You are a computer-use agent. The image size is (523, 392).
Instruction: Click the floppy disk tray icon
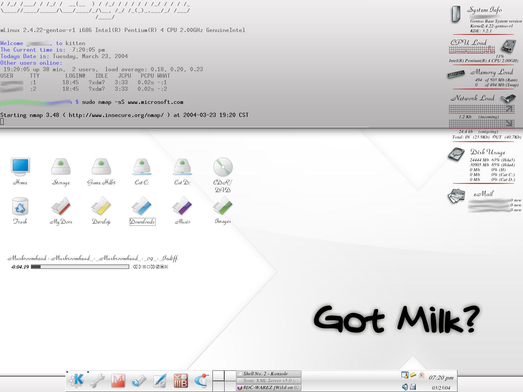(413, 387)
